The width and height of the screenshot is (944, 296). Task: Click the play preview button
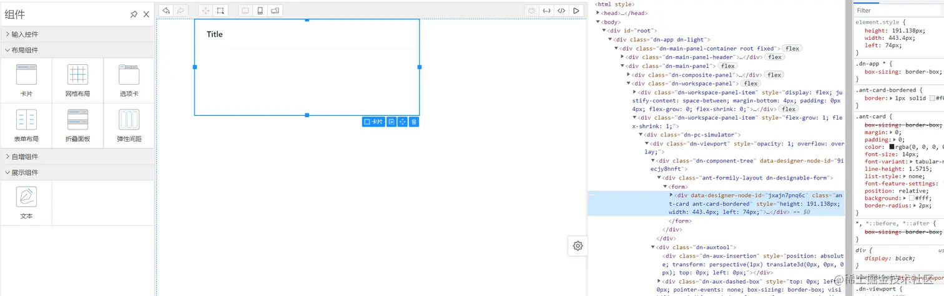pos(576,11)
